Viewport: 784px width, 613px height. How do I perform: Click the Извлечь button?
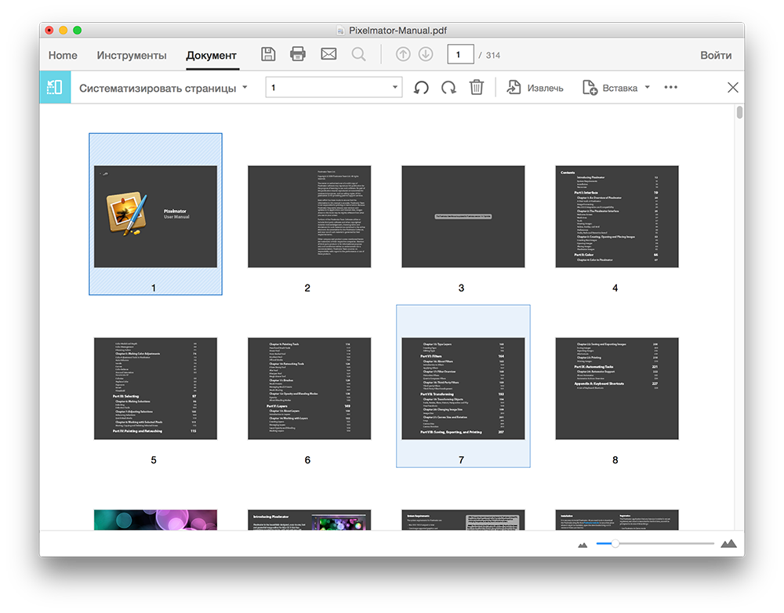(535, 88)
